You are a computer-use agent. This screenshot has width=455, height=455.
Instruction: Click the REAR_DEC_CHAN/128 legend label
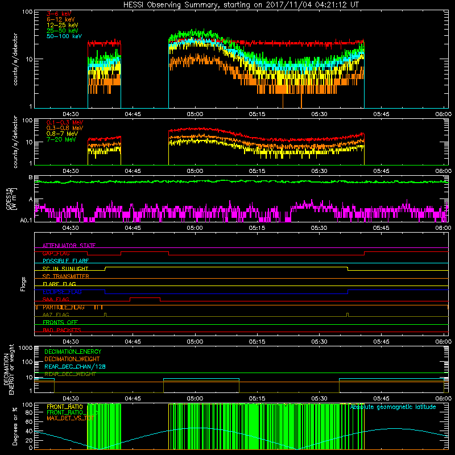tap(75, 366)
